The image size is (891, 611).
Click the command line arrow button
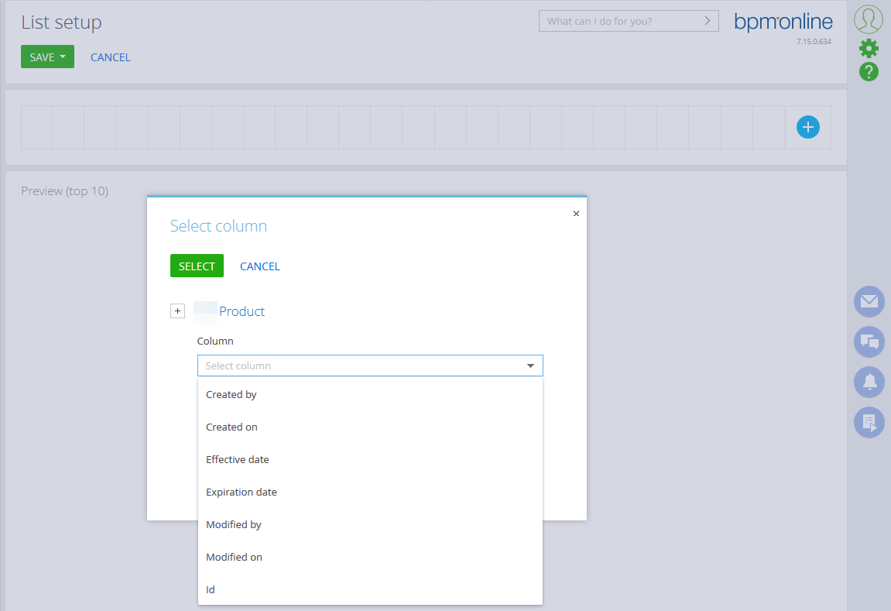pyautogui.click(x=708, y=21)
